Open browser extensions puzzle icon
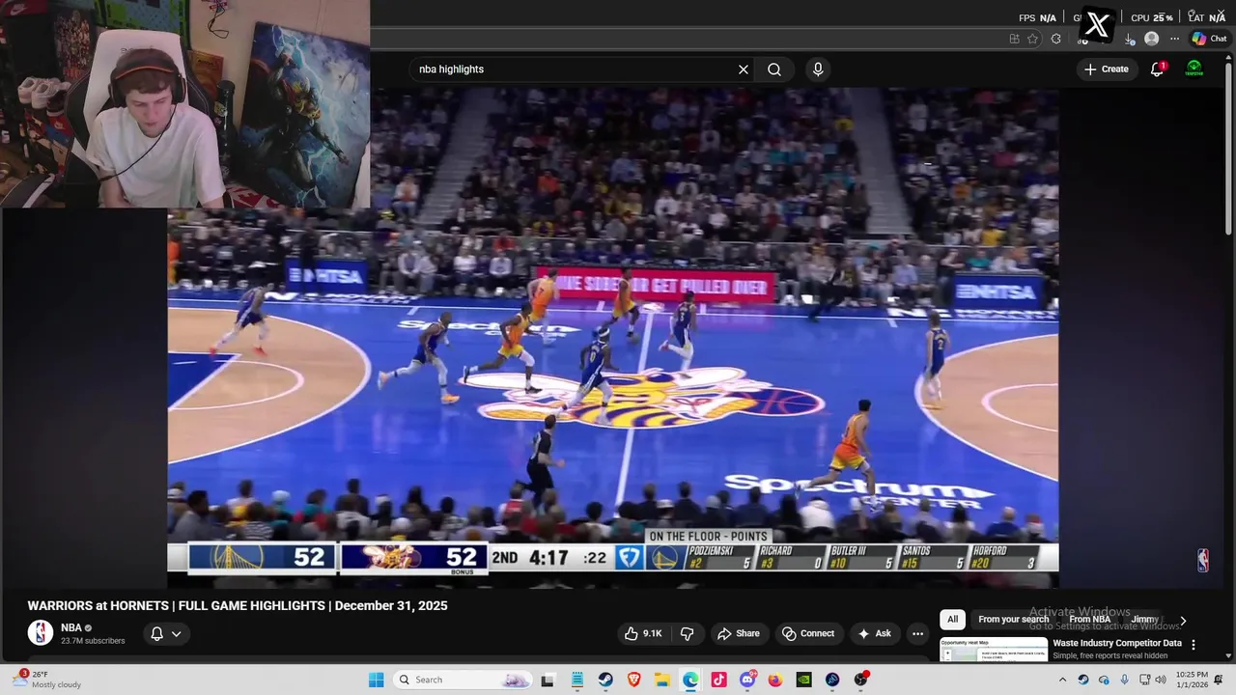This screenshot has height=695, width=1236. (1055, 39)
